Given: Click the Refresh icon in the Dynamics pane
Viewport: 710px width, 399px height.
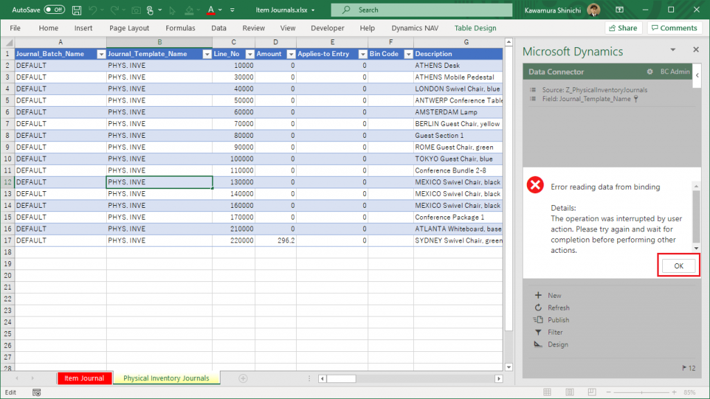Looking at the screenshot, I should pyautogui.click(x=538, y=308).
